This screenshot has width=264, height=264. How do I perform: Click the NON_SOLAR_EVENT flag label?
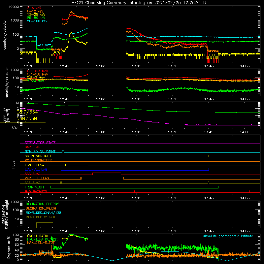tap(40, 151)
